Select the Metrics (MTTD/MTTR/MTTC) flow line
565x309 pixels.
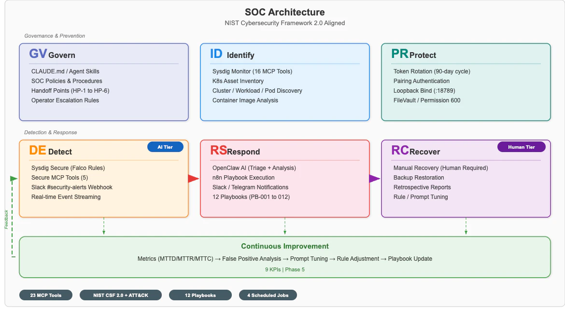(284, 259)
